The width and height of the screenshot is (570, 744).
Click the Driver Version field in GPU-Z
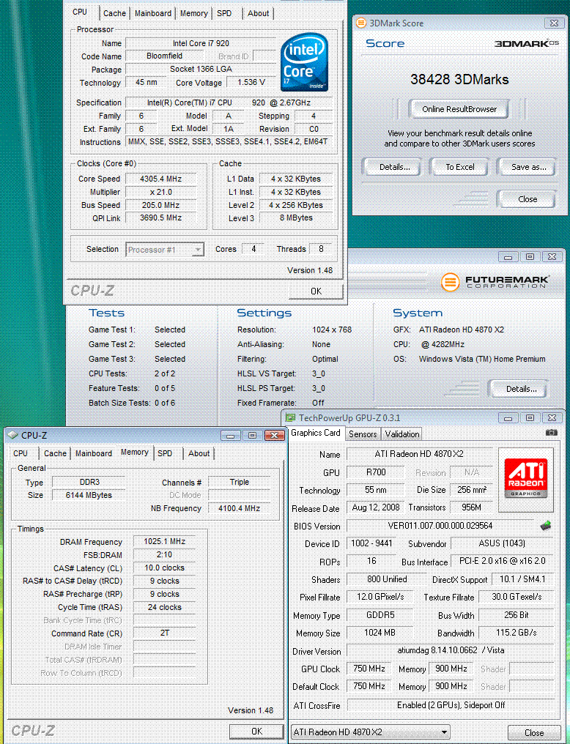point(451,650)
